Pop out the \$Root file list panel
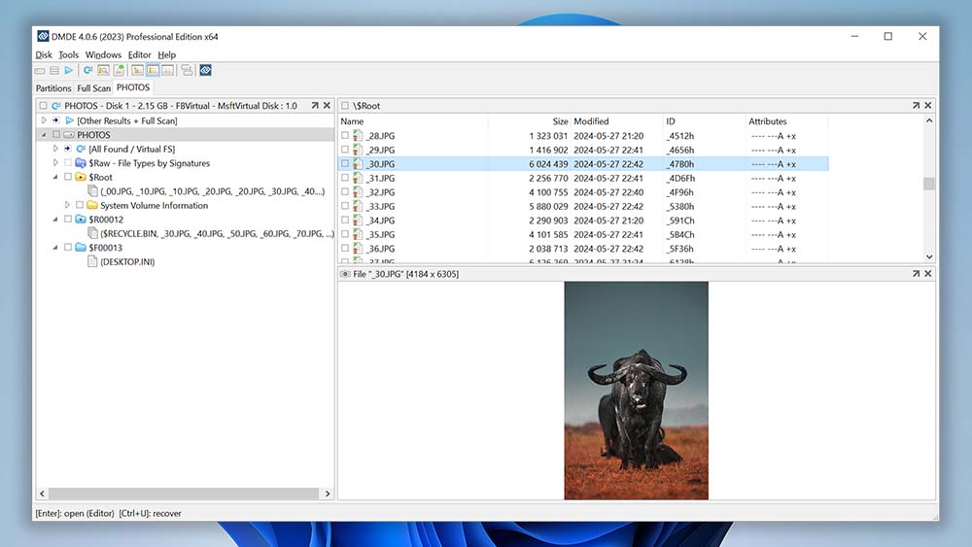 (917, 106)
